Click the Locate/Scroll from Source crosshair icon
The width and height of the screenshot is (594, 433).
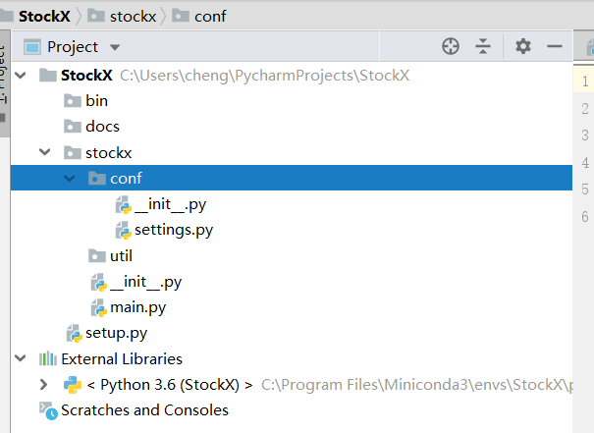pos(451,46)
